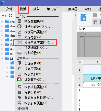This screenshot has height=111, width=101.
Task: Click the insert cell grid-plus icon
Action: (95, 22)
